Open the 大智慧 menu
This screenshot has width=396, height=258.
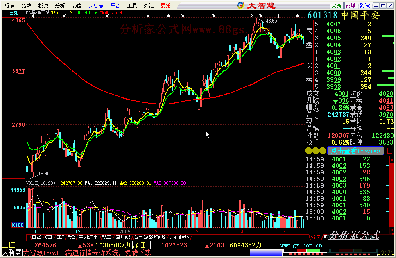pyautogui.click(x=96, y=6)
